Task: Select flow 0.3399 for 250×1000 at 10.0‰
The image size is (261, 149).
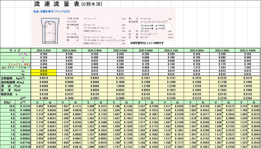Action: tap(254, 110)
